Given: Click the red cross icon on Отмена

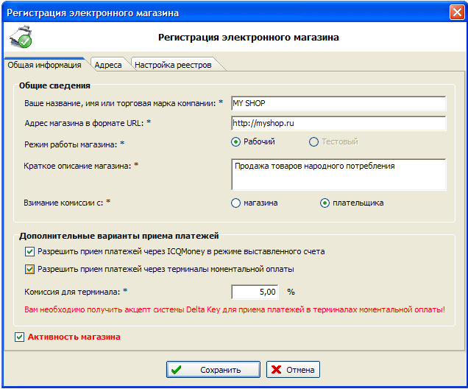Looking at the screenshot, I should (274, 370).
